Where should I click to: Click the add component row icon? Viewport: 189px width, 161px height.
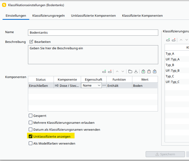click(104, 71)
